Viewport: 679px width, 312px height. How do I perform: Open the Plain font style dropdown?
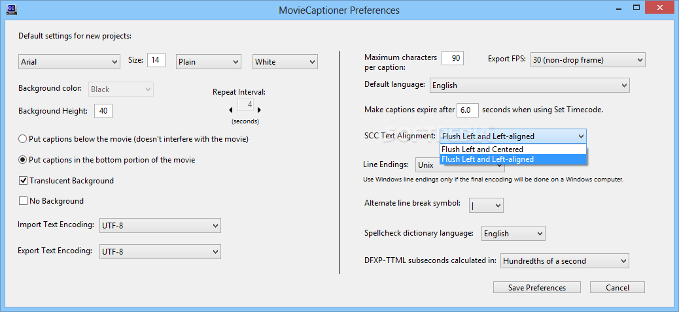[x=208, y=62]
